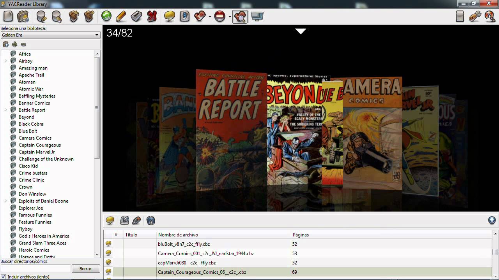Sort by the 'Páginas' column header
The image size is (499, 280).
[391, 235]
